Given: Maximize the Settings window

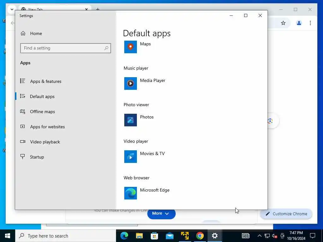Looking at the screenshot, I should 245,16.
